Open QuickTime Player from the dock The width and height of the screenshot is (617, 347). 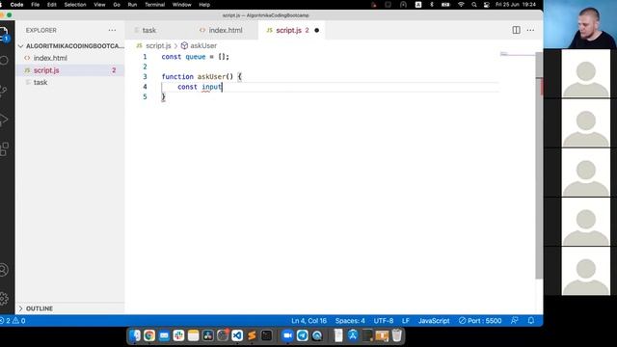coord(317,335)
